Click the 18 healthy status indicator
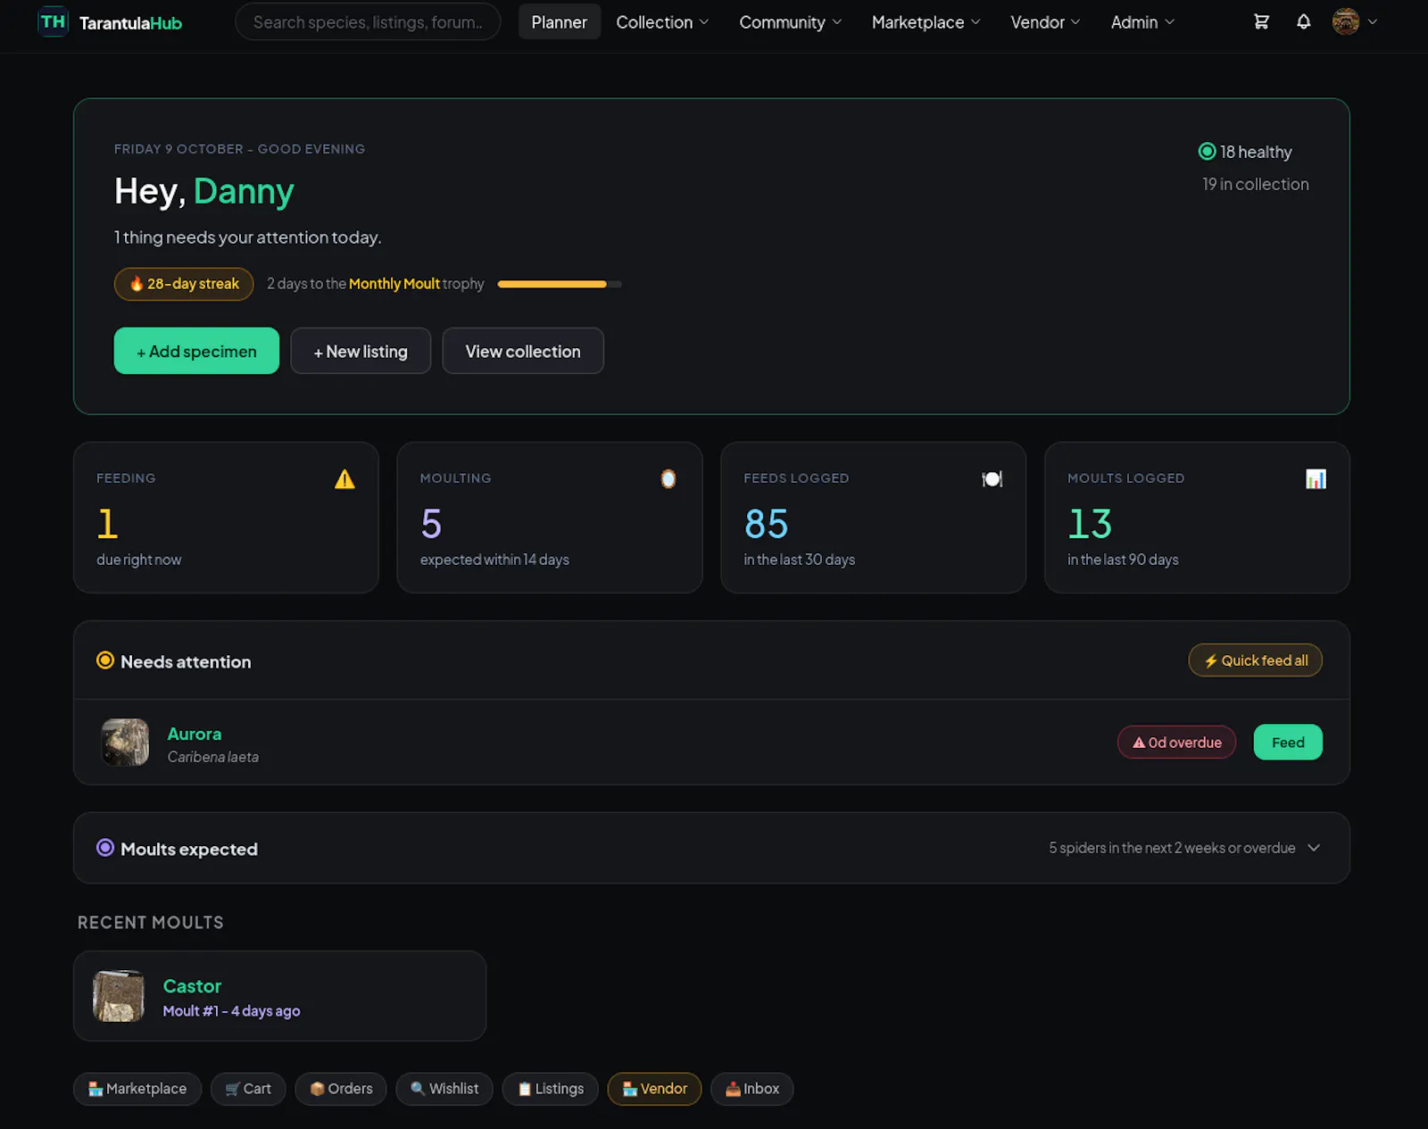Screen dimensions: 1428x1129 tap(1245, 152)
